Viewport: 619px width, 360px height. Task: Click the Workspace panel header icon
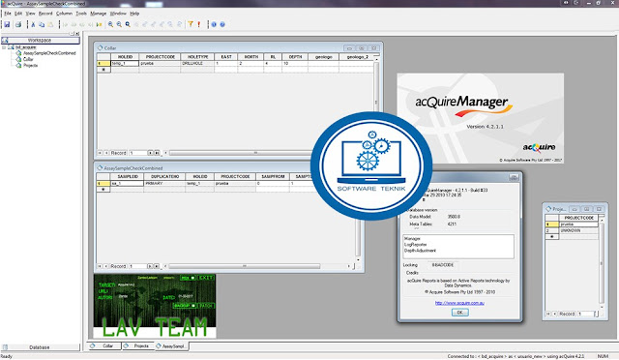point(5,41)
